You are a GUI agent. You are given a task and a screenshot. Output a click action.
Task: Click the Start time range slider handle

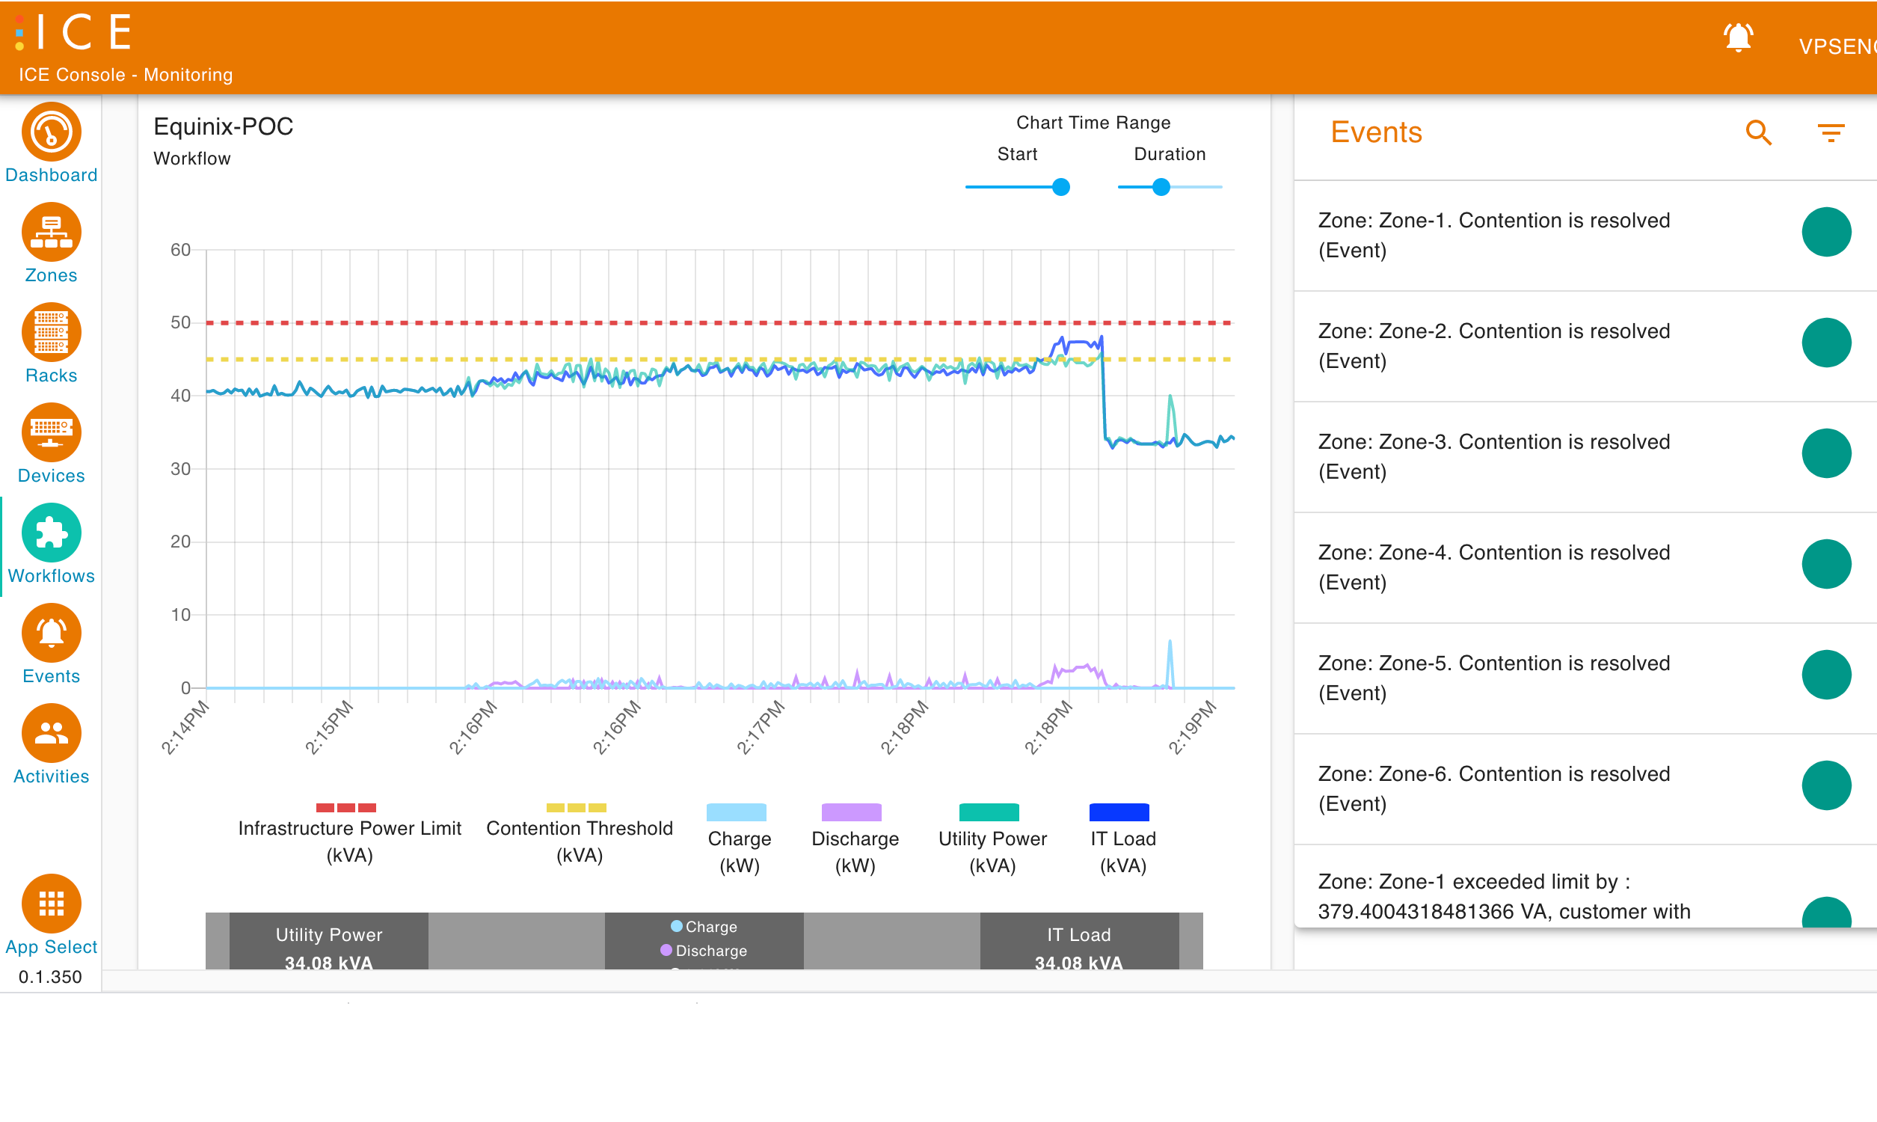pos(1061,187)
